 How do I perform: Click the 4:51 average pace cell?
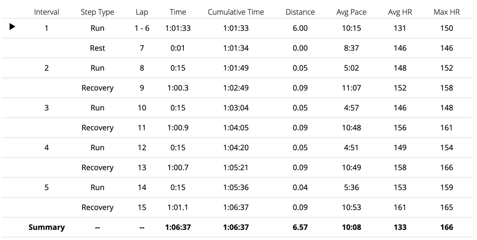(351, 147)
